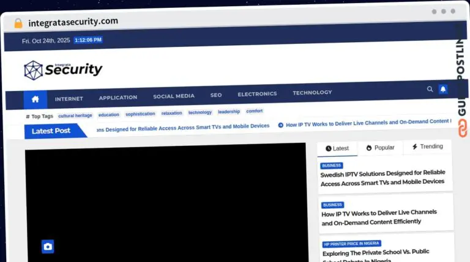The image size is (470, 262).
Task: Click the camera icon on black image
Action: coord(48,247)
